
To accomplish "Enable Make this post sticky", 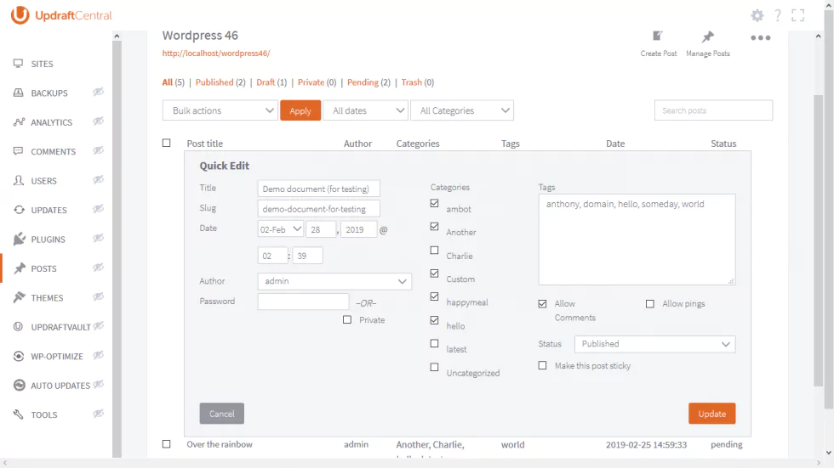I will [543, 365].
